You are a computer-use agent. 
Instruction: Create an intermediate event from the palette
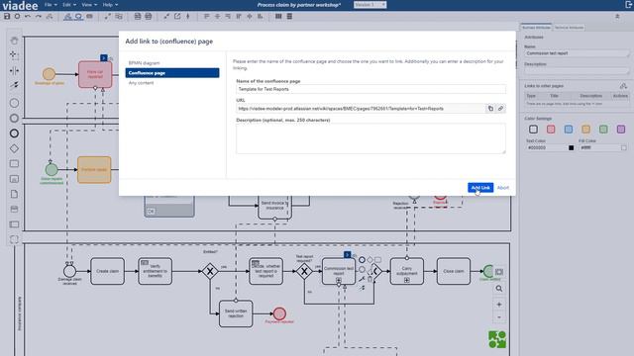tap(14, 119)
